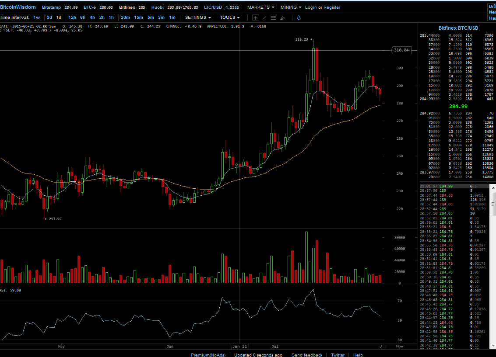Click the May label on time axis
This screenshot has height=357, width=496.
[x=61, y=346]
